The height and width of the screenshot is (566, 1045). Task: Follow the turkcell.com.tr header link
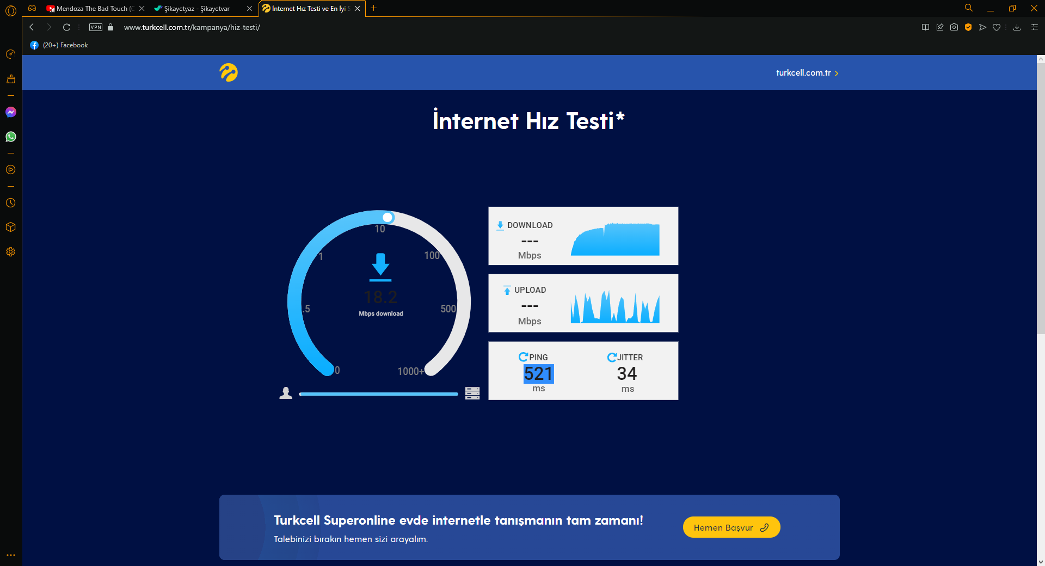[x=807, y=73]
